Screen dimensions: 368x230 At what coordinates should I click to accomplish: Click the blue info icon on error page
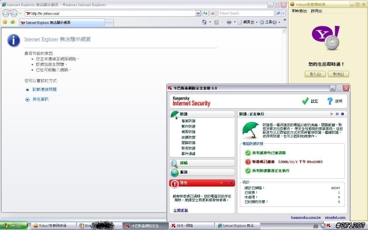14,40
